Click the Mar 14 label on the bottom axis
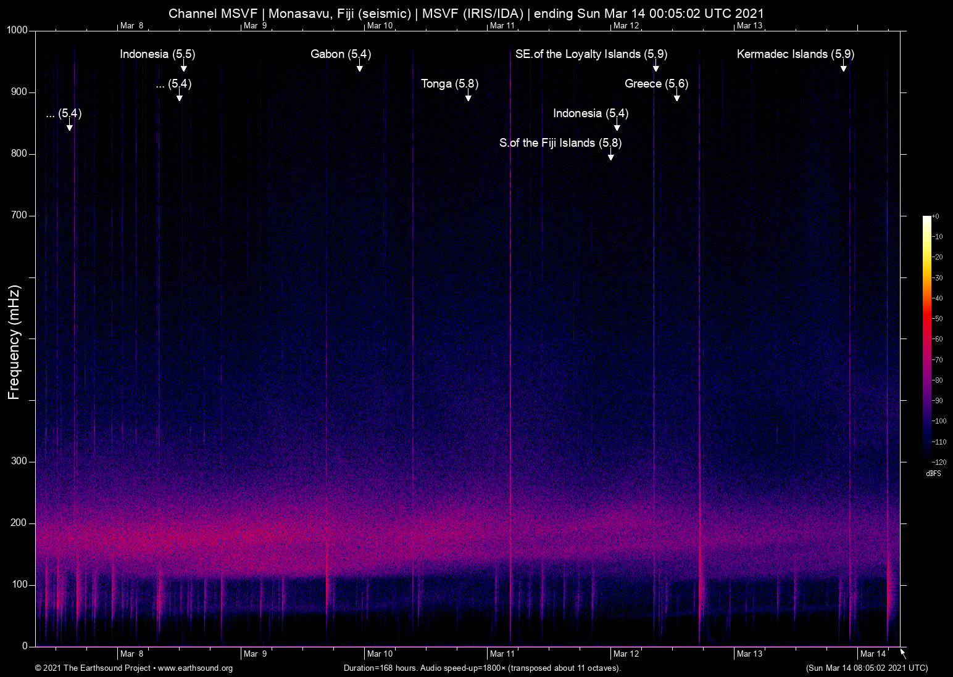Image resolution: width=953 pixels, height=677 pixels. pyautogui.click(x=872, y=654)
